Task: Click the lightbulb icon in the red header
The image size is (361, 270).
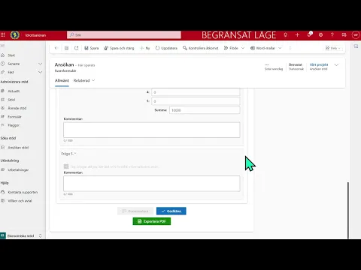Action: point(285,35)
